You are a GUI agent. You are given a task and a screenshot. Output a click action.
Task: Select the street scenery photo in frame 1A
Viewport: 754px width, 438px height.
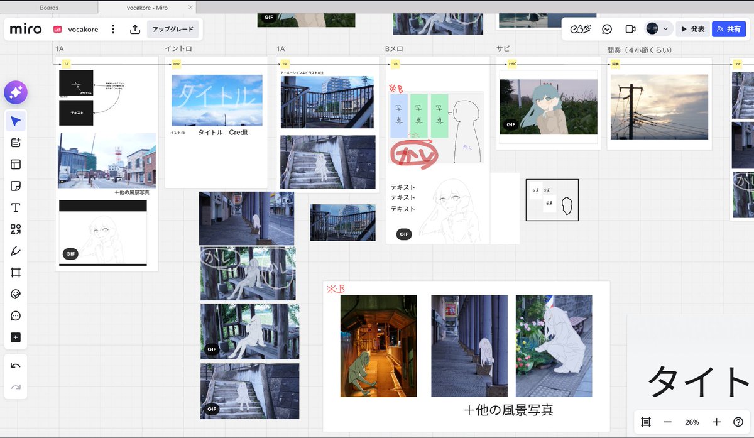click(x=107, y=160)
